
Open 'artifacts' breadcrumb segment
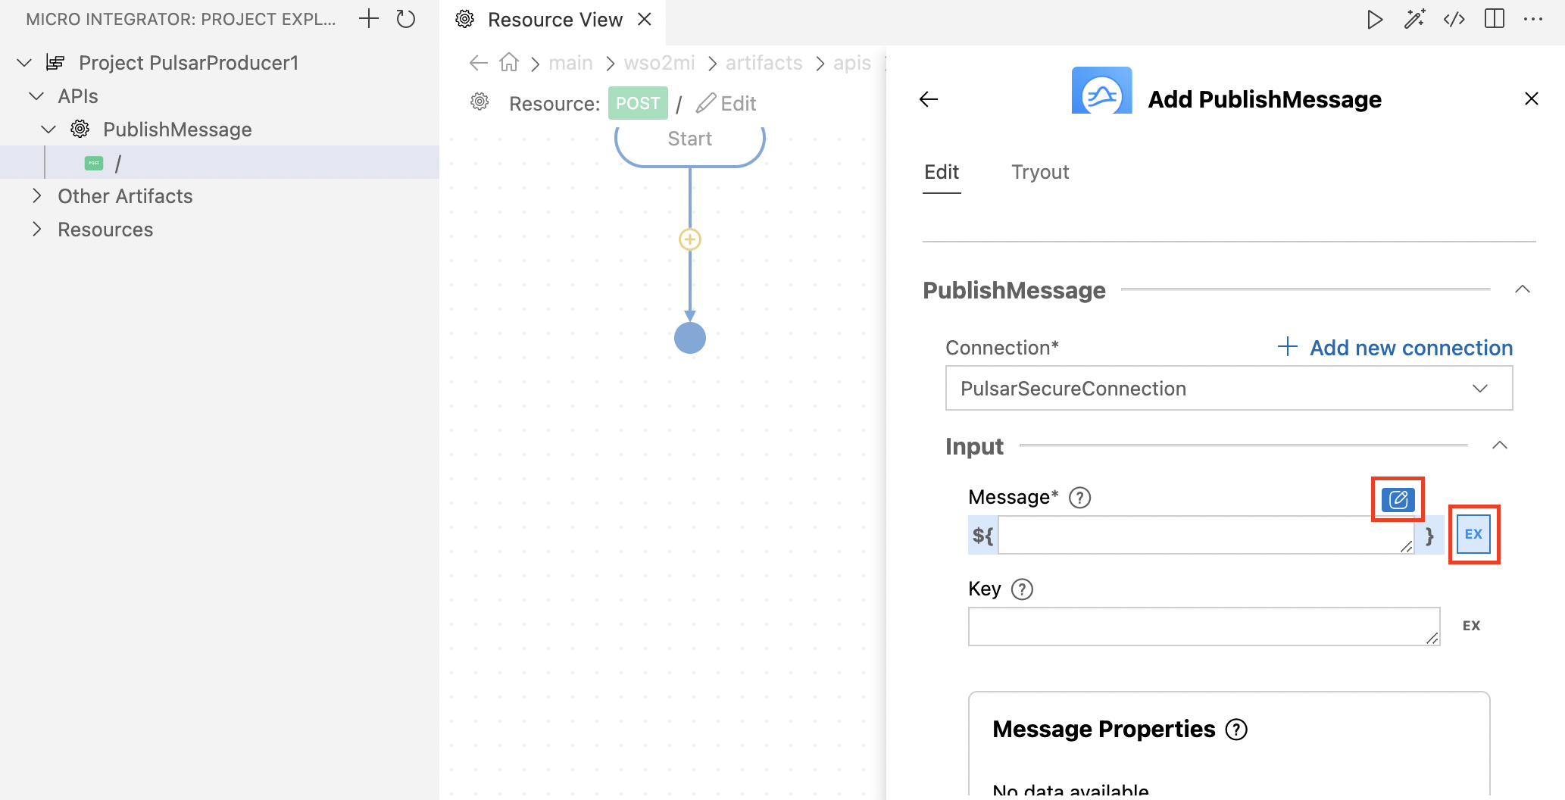(x=764, y=63)
